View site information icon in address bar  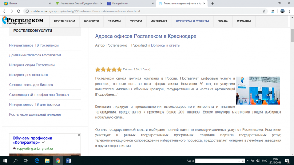point(27,11)
